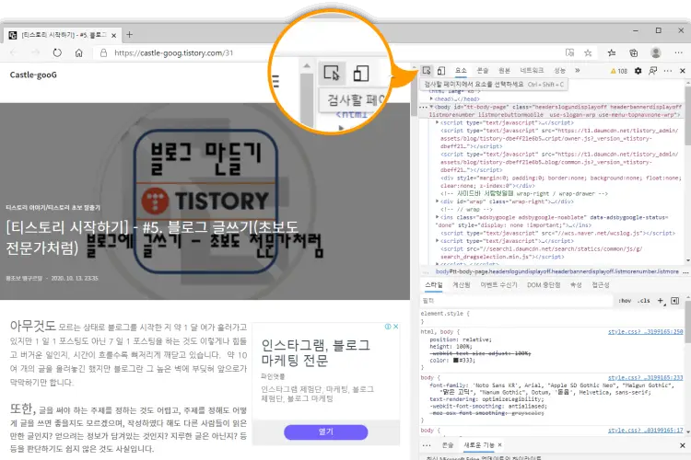Click the Castle-gooG blog title link
The width and height of the screenshot is (691, 460).
pyautogui.click(x=33, y=75)
